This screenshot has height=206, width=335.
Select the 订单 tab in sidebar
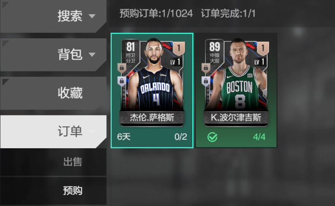[54, 131]
